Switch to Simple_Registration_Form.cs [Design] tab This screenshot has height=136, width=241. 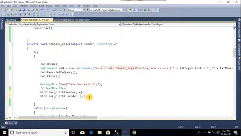pos(72,20)
